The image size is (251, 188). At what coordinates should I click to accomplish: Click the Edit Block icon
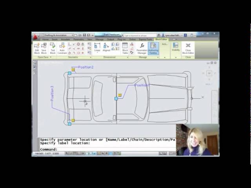pos(37,47)
